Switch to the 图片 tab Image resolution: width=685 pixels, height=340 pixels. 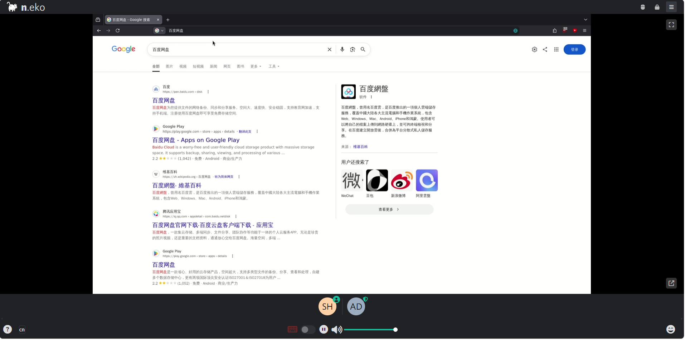tap(169, 66)
